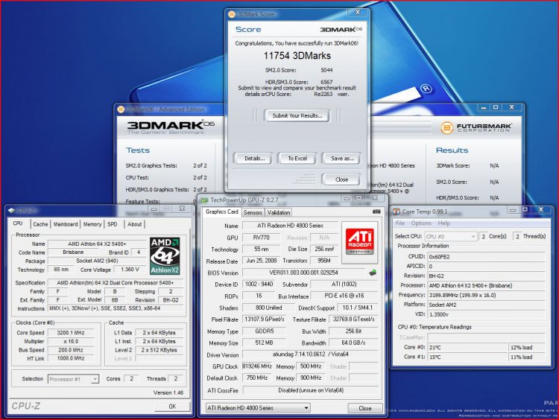The width and height of the screenshot is (559, 420).
Task: Open Options menu in Core Temp
Action: 421,223
